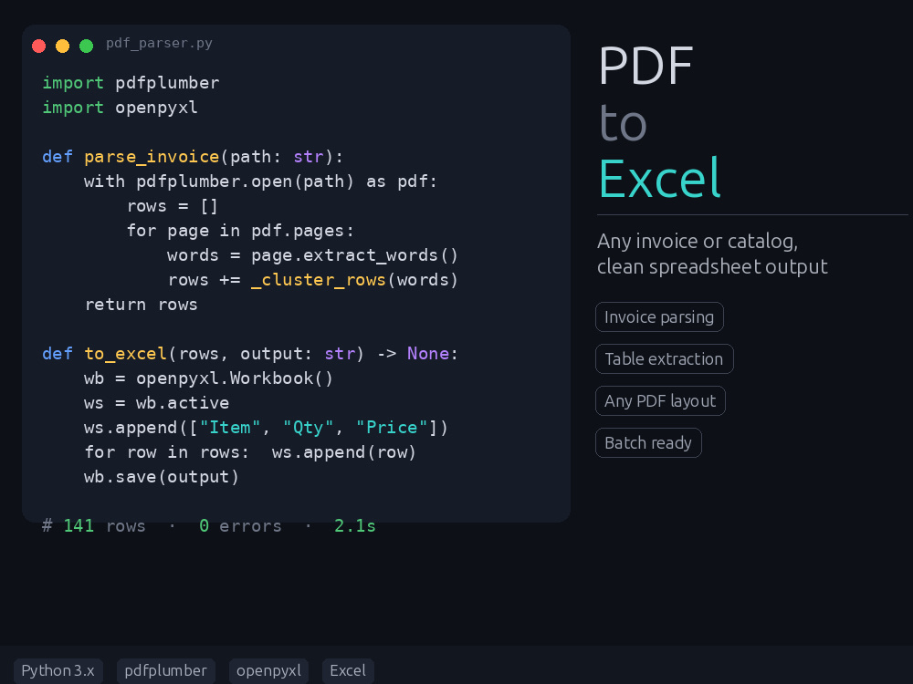Click the "Any invoice or catalog," subtitle line
This screenshot has width=913, height=684.
(698, 241)
